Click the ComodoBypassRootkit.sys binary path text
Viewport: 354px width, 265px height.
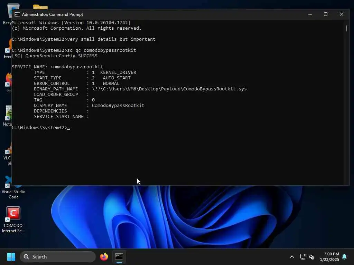169,89
